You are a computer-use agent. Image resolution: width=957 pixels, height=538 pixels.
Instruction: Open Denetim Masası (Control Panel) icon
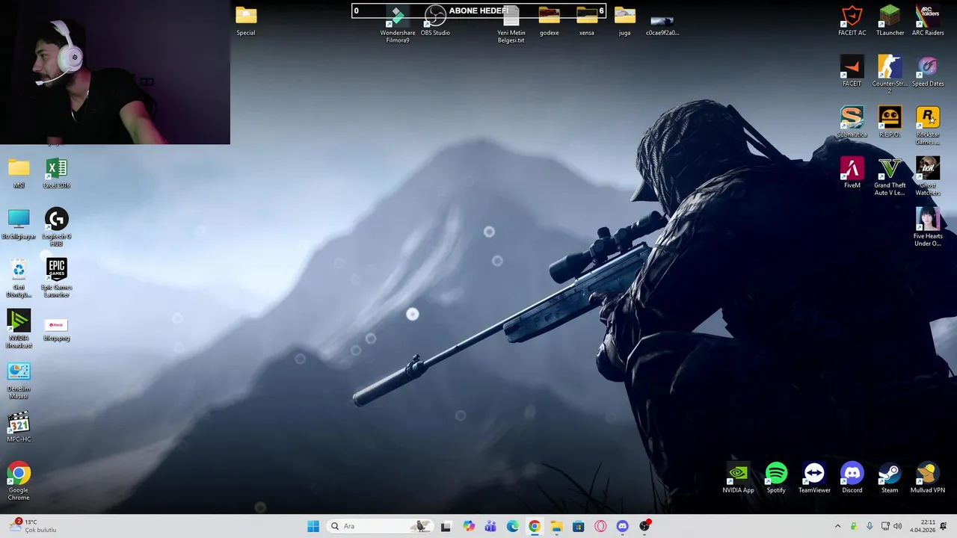tap(19, 380)
